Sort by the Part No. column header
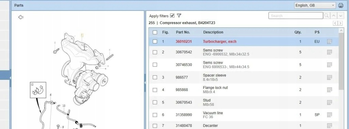349x129 pixels. coord(183,32)
